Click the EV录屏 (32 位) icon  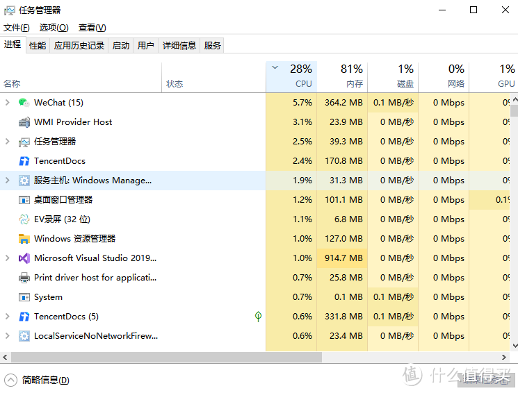click(24, 219)
